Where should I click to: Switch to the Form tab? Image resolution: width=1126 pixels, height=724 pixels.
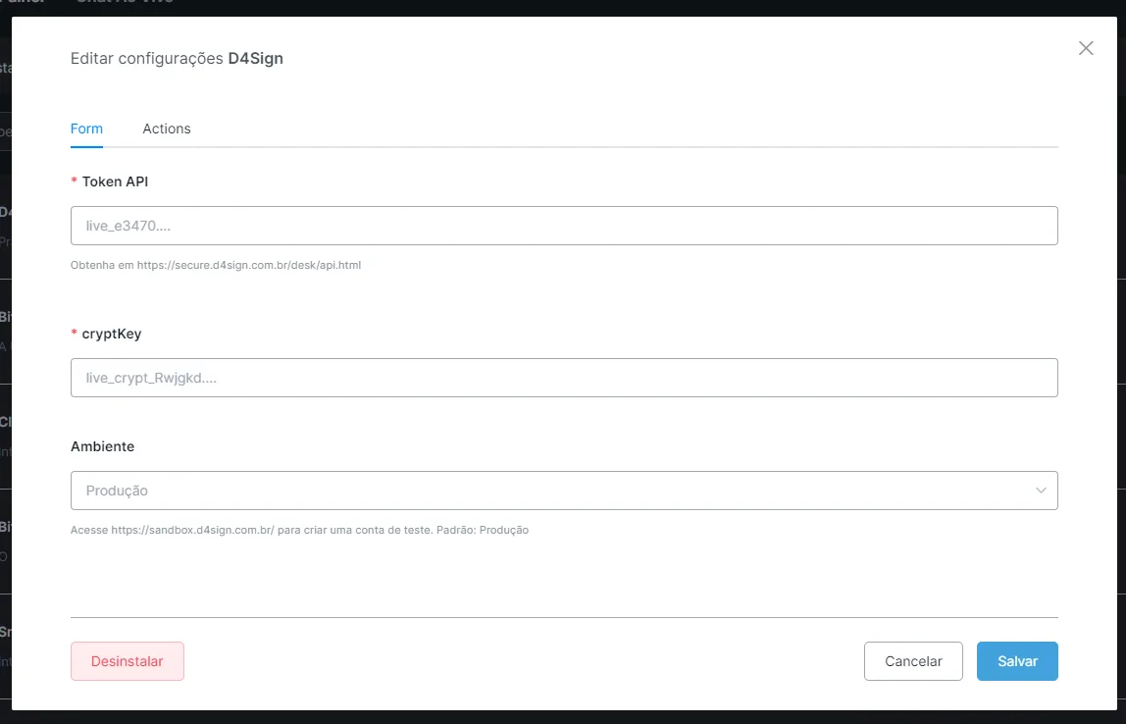87,129
